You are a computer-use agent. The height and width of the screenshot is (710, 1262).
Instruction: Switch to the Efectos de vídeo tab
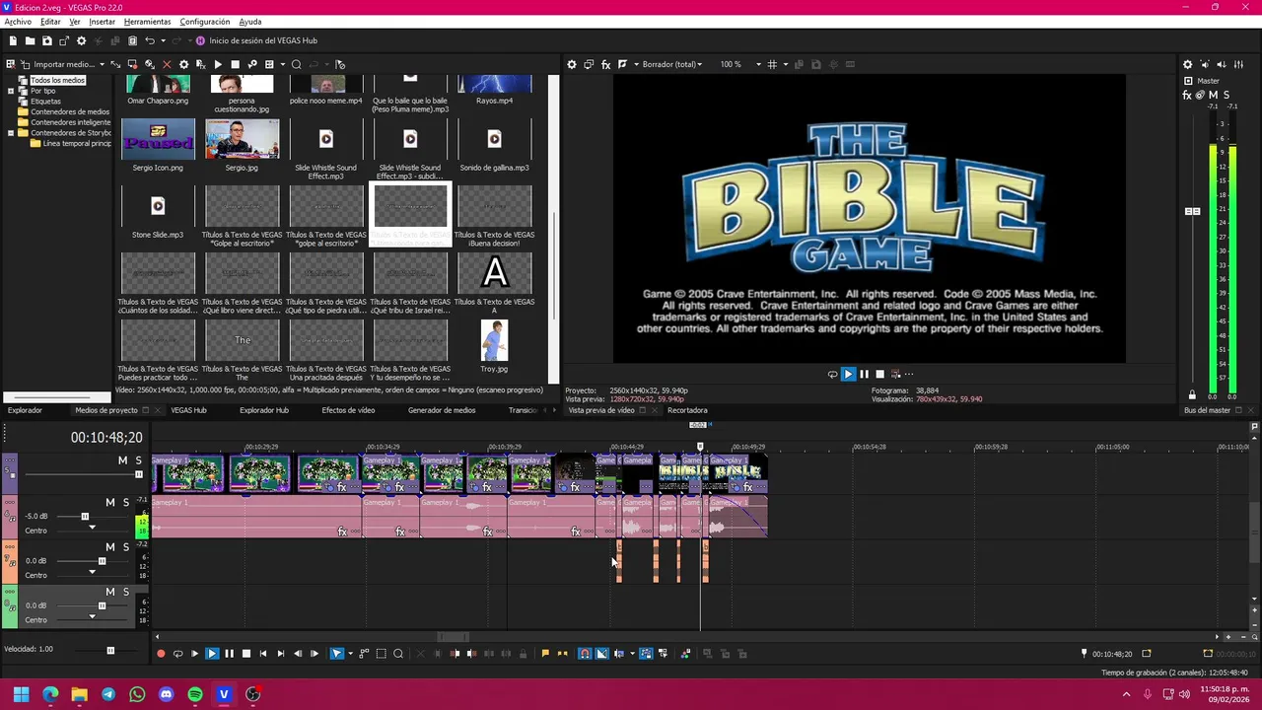click(348, 410)
